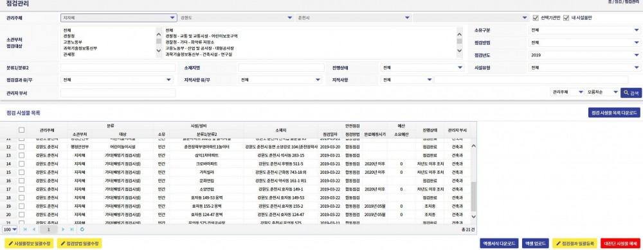643x250 pixels.
Task: Toggle the 선택기관만 checkbox
Action: click(x=535, y=18)
